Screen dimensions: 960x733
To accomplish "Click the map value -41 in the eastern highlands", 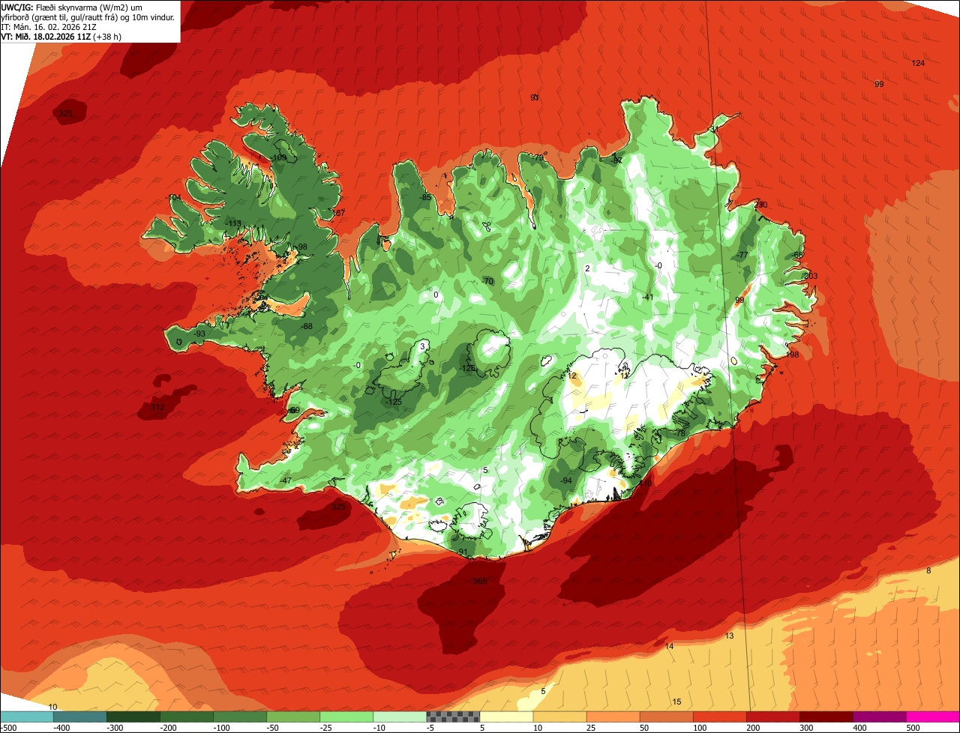I will [x=648, y=297].
